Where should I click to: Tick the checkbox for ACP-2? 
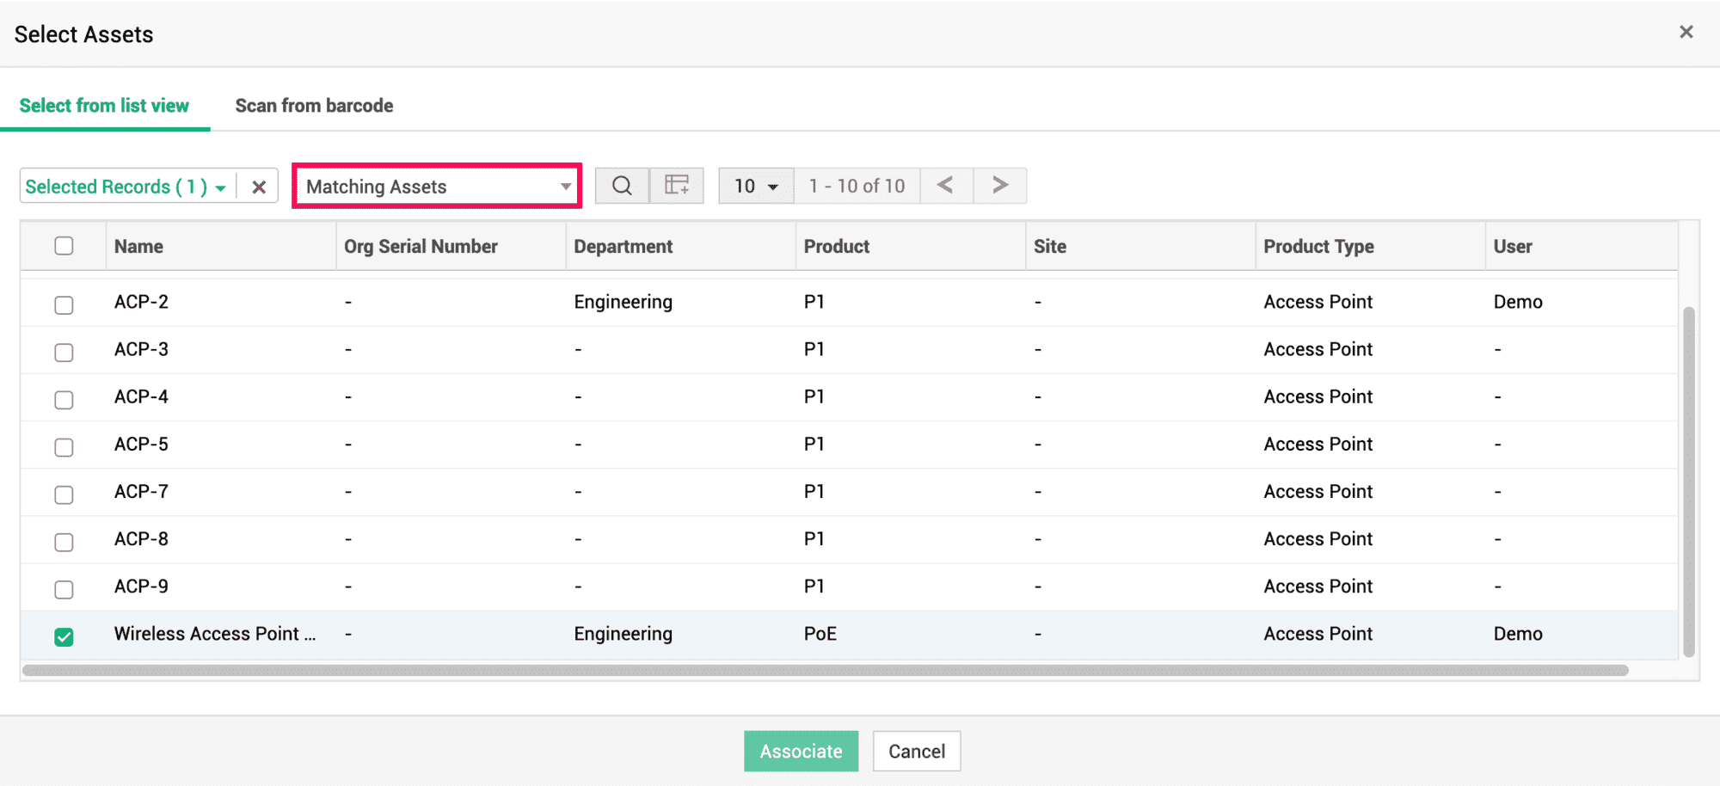pos(64,305)
